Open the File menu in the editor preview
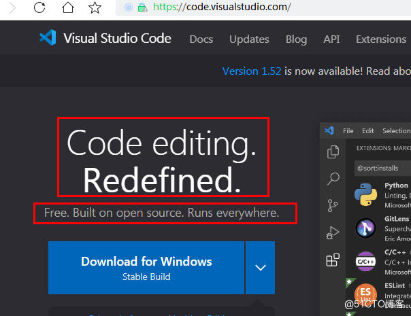411x316 pixels. [x=348, y=130]
